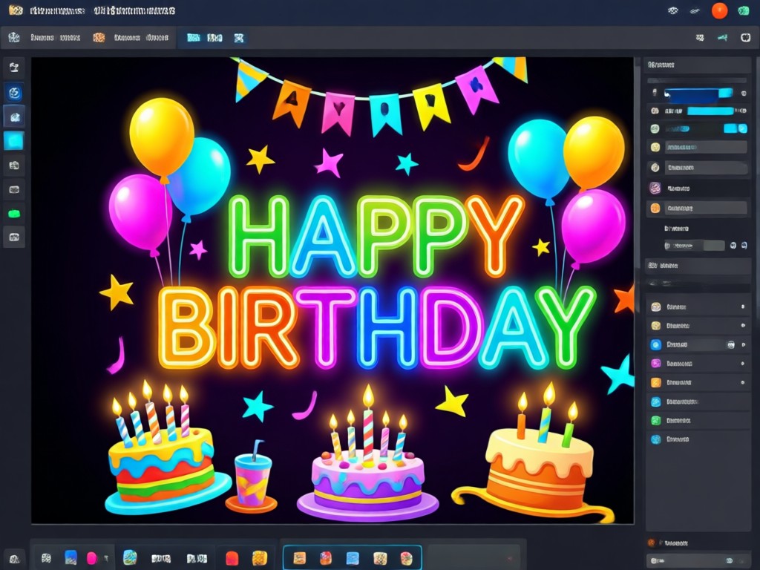This screenshot has width=760, height=570.
Task: Select the blue globe tool in left toolbar
Action: tap(14, 92)
